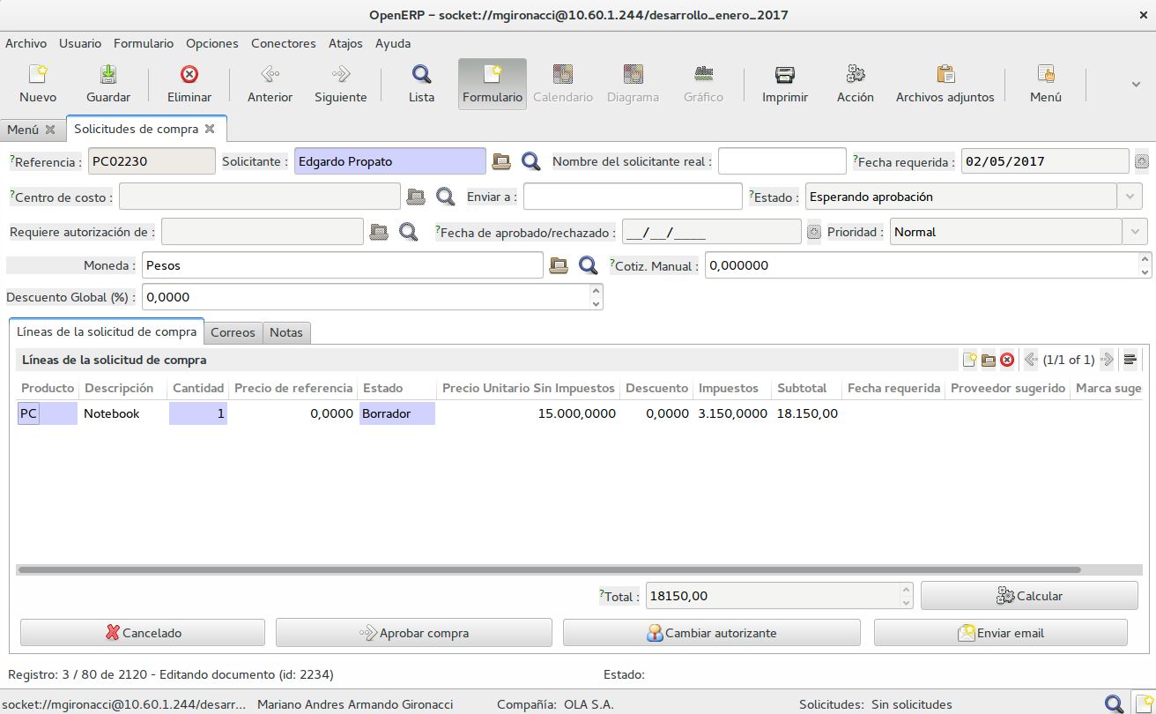Search Requiere autorización de with magnifier
1156x714 pixels.
coord(409,232)
